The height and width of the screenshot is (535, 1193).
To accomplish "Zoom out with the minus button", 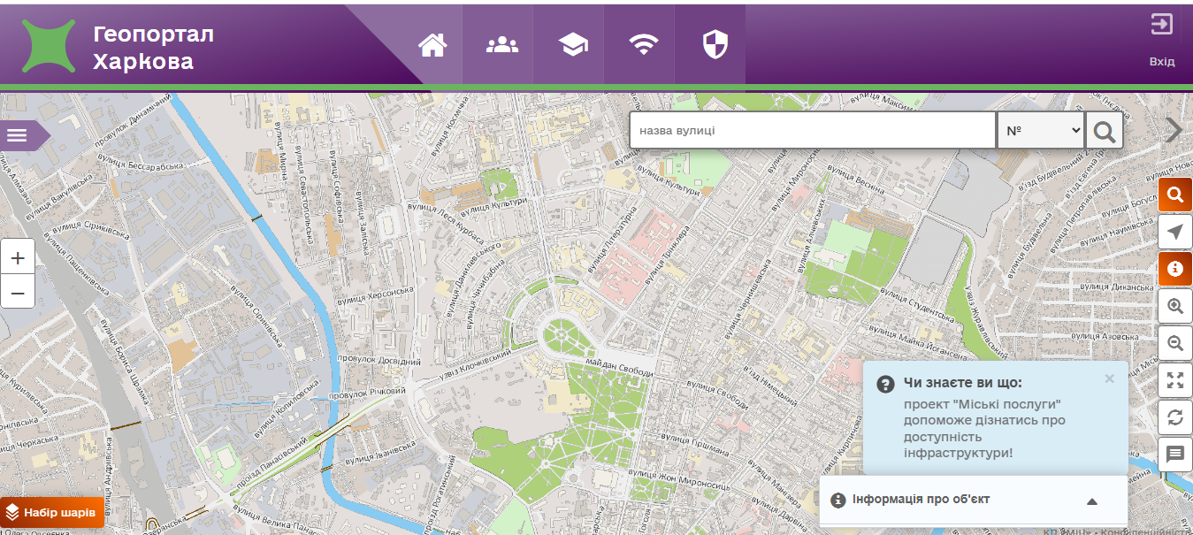I will tap(18, 291).
